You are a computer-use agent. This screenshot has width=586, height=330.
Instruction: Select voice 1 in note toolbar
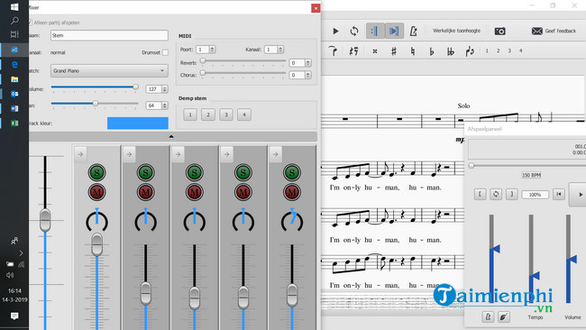click(x=487, y=50)
